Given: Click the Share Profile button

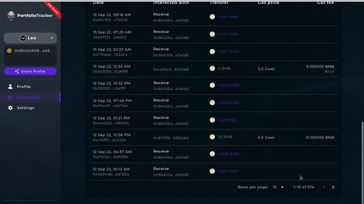Looking at the screenshot, I should (x=30, y=71).
